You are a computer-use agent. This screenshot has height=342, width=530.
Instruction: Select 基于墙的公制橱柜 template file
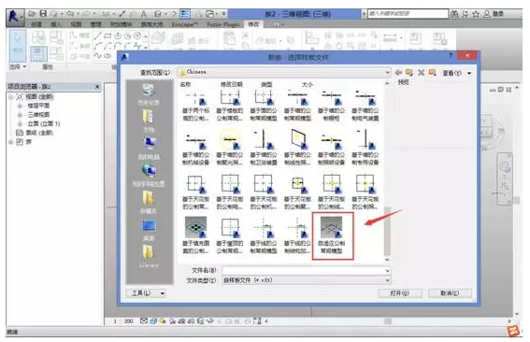(331, 105)
